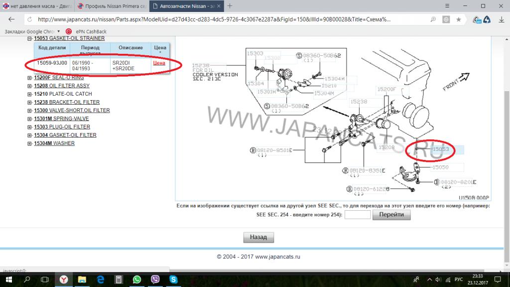Expand the 15303 PLUG-OIL FILTER node
Screen dimensions: 510x287
pyautogui.click(x=29, y=127)
